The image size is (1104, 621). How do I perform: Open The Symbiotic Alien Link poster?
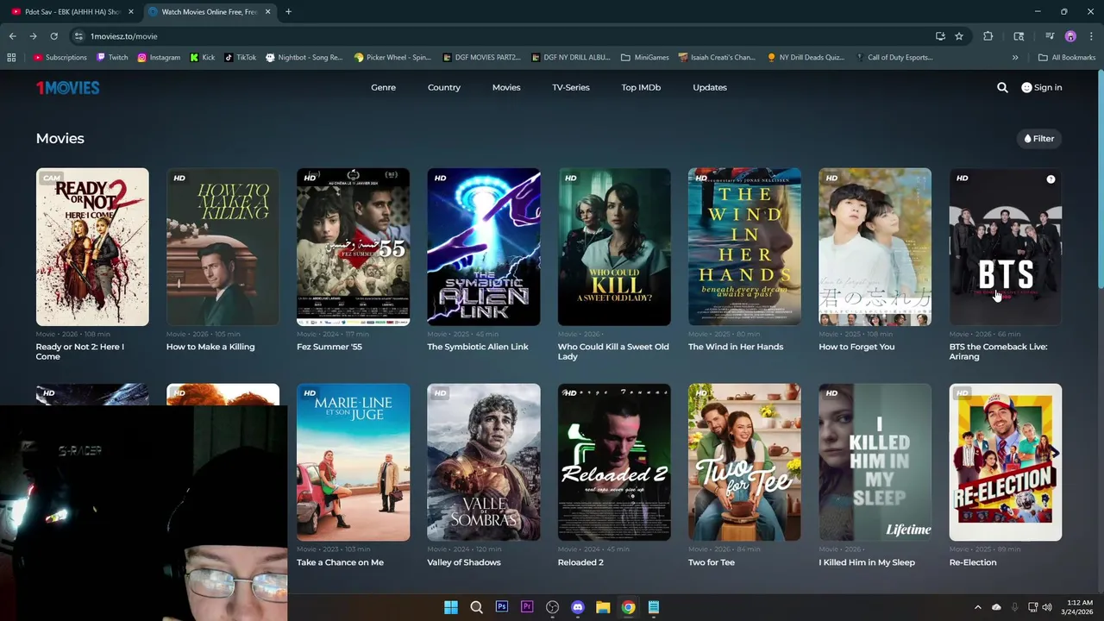point(484,247)
